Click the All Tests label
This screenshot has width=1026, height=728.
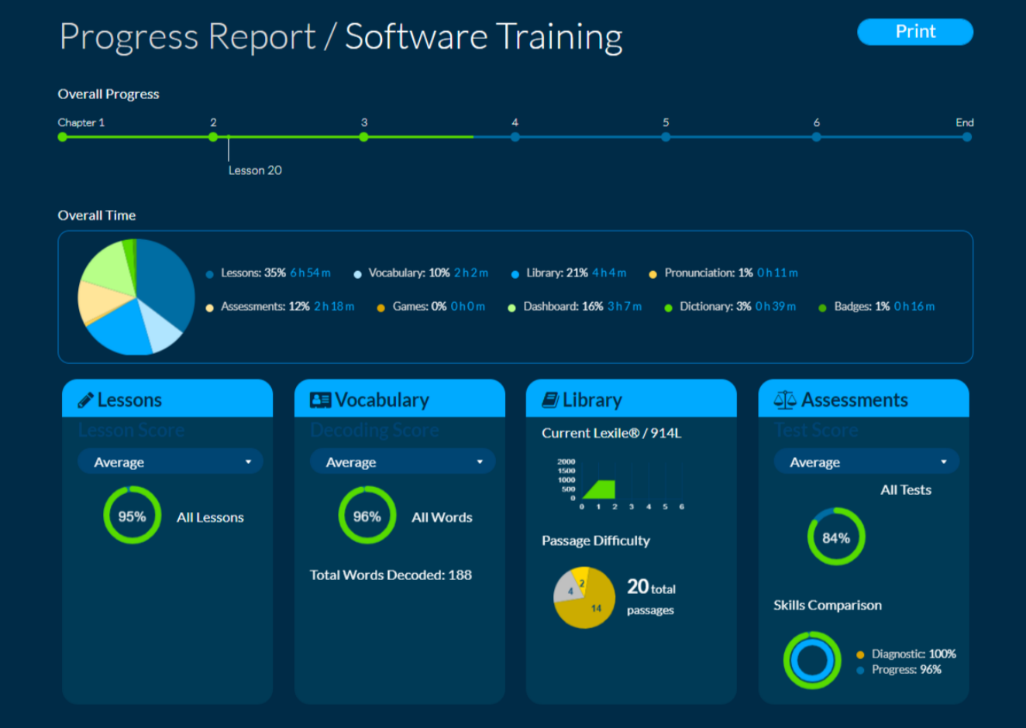click(906, 489)
